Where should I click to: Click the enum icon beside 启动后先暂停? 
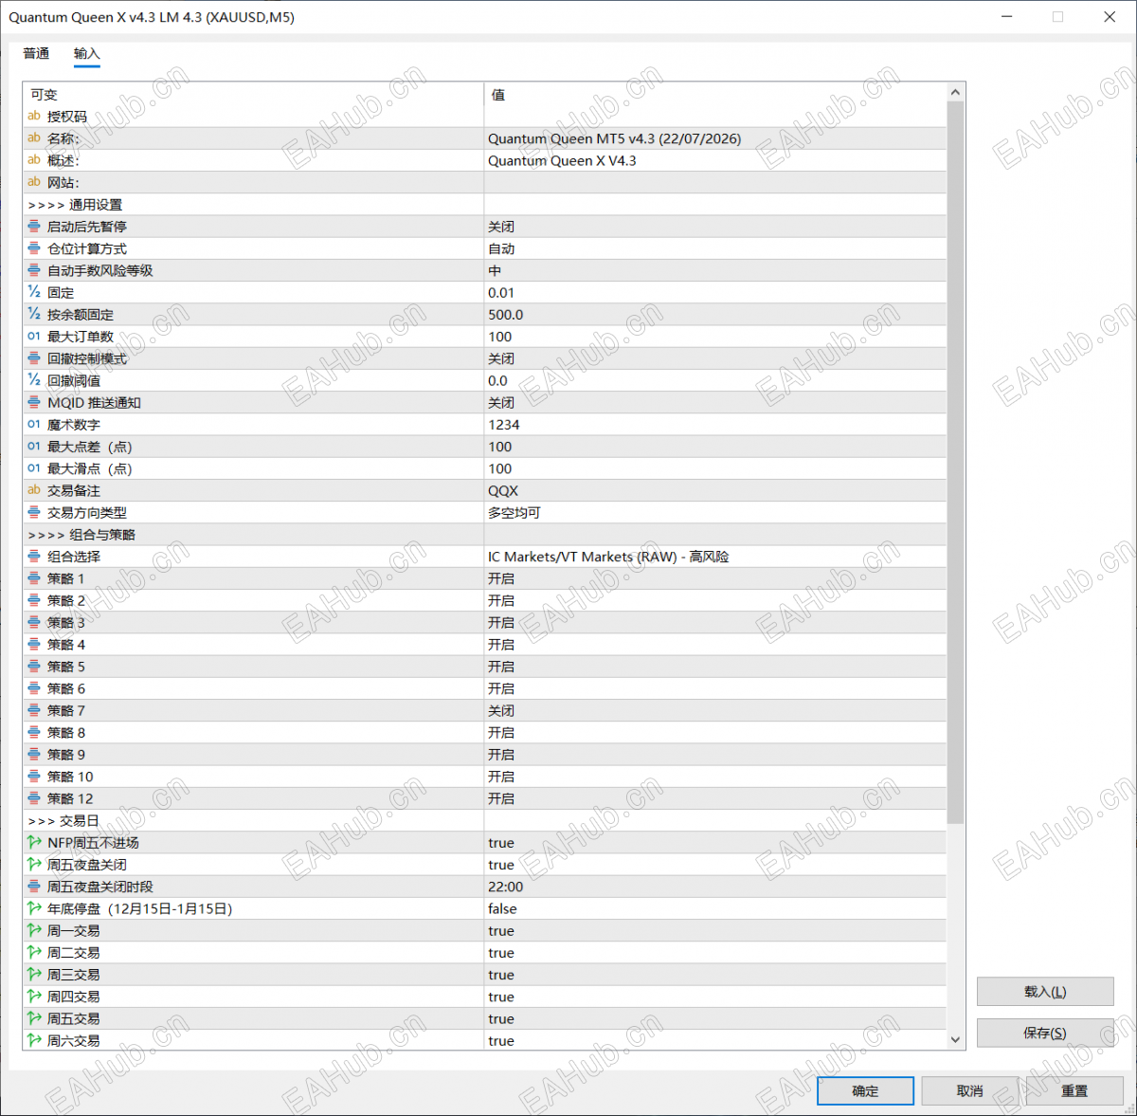pos(34,226)
